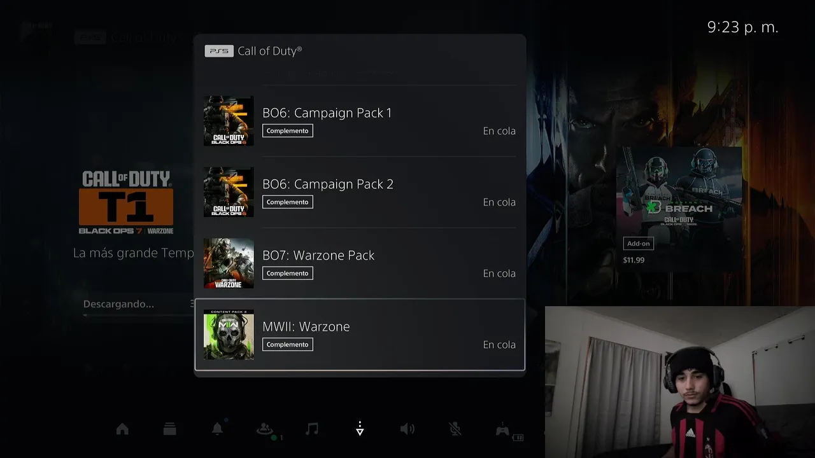This screenshot has height=458, width=815.
Task: Click the BO7 Warzone Pack cover thumbnail
Action: coord(229,263)
